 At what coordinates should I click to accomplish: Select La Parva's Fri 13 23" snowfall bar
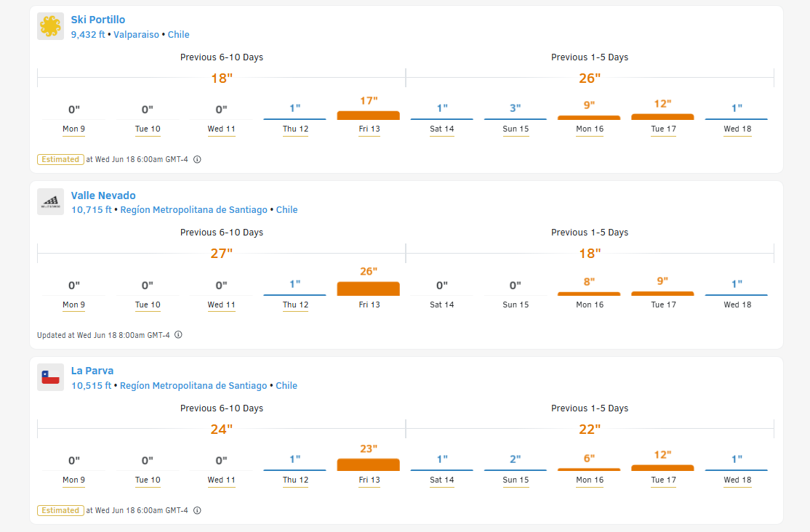[x=369, y=464]
